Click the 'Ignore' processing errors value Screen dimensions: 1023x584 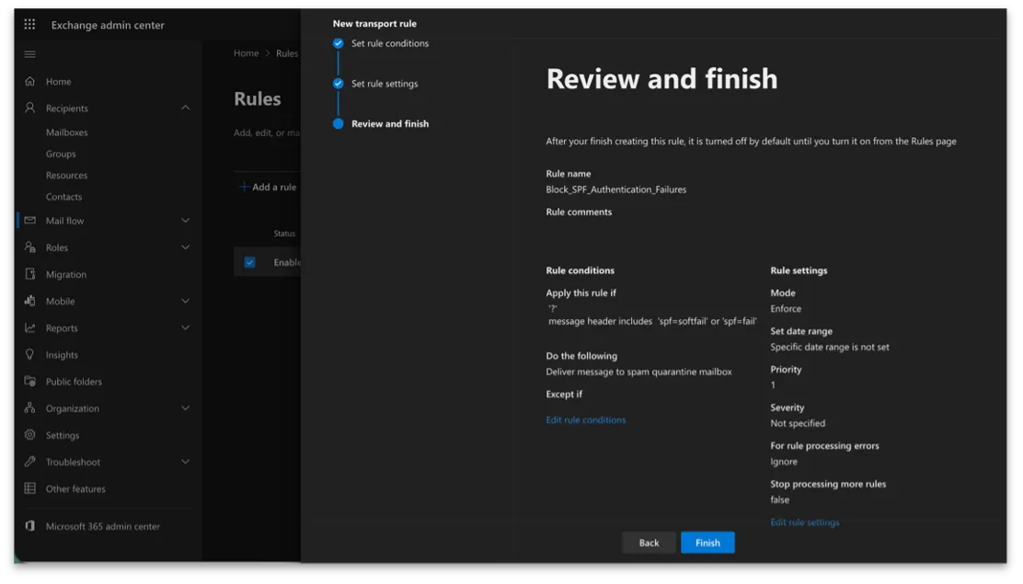pyautogui.click(x=784, y=462)
